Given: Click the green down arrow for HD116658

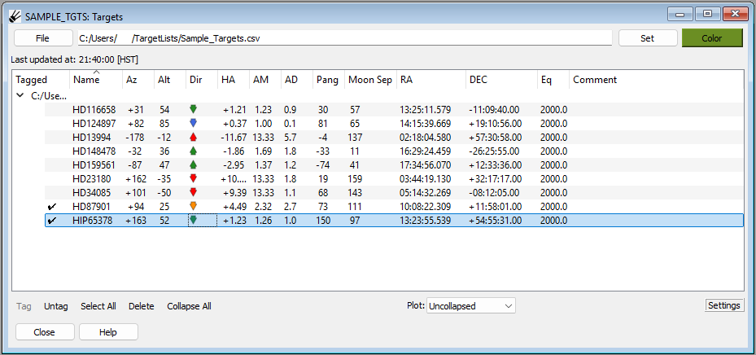Looking at the screenshot, I should (x=194, y=109).
